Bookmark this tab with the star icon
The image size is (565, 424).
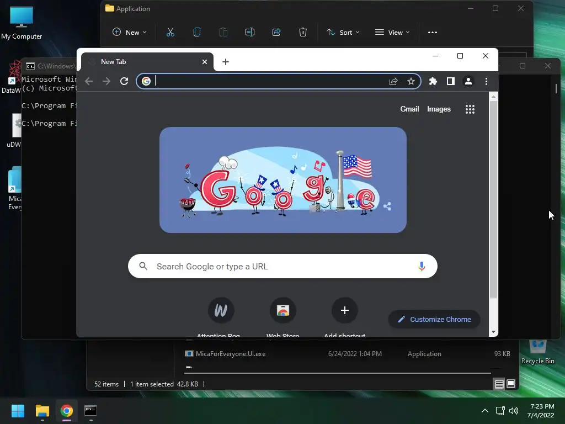411,82
